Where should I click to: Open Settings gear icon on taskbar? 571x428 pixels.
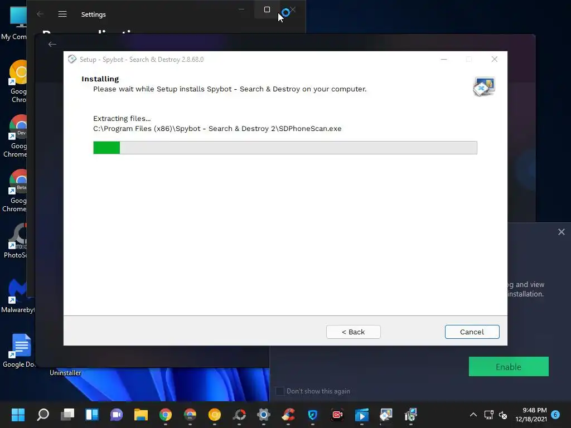(x=264, y=415)
